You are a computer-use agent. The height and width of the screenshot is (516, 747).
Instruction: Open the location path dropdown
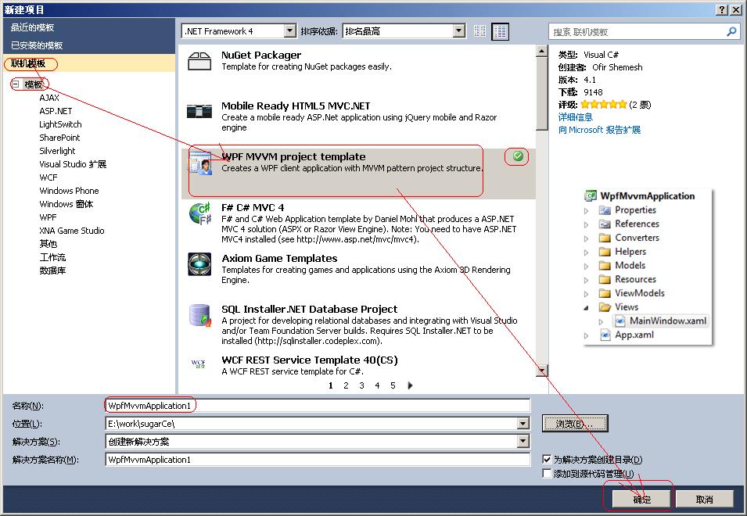523,424
